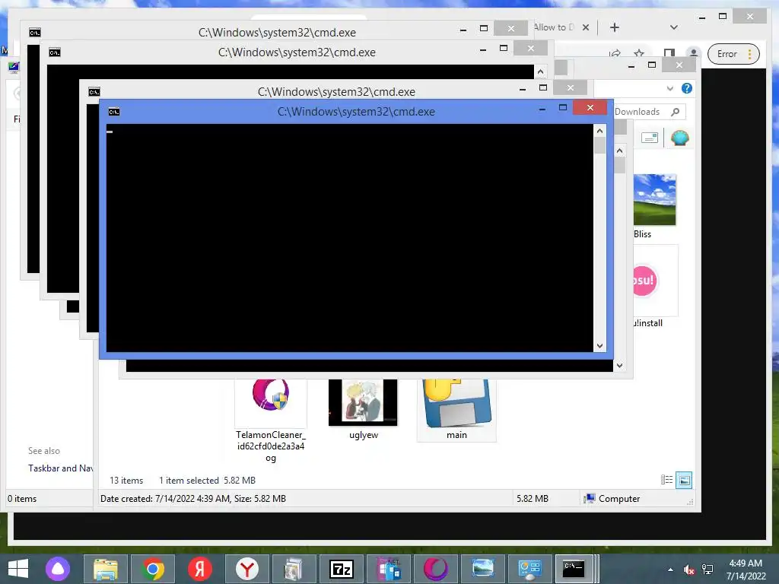This screenshot has height=584, width=779.
Task: Click Chrome's share page icon
Action: 615,53
